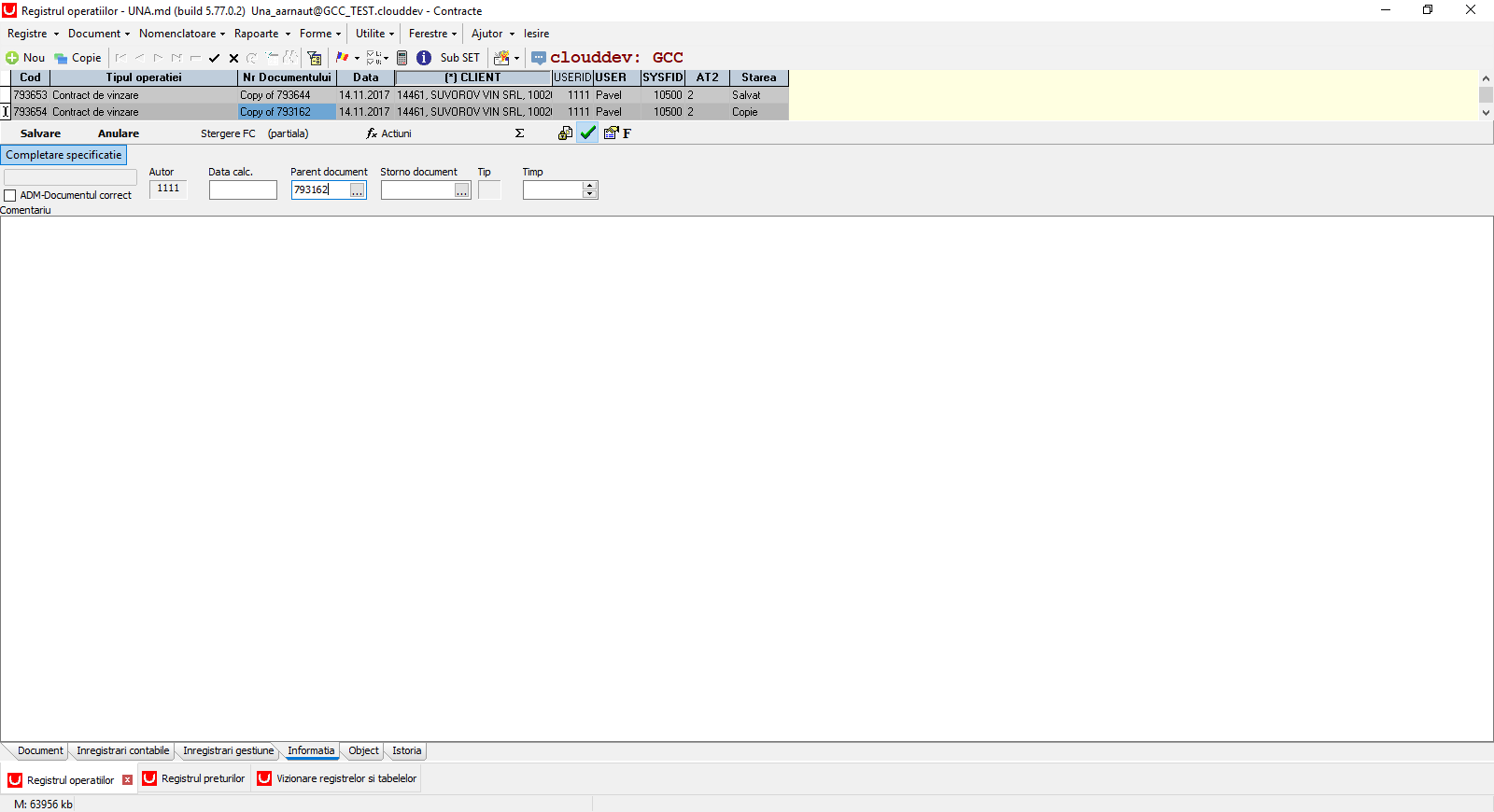Tick ADM-Documentul corect checkbox
Image resolution: width=1494 pixels, height=812 pixels.
[10, 196]
